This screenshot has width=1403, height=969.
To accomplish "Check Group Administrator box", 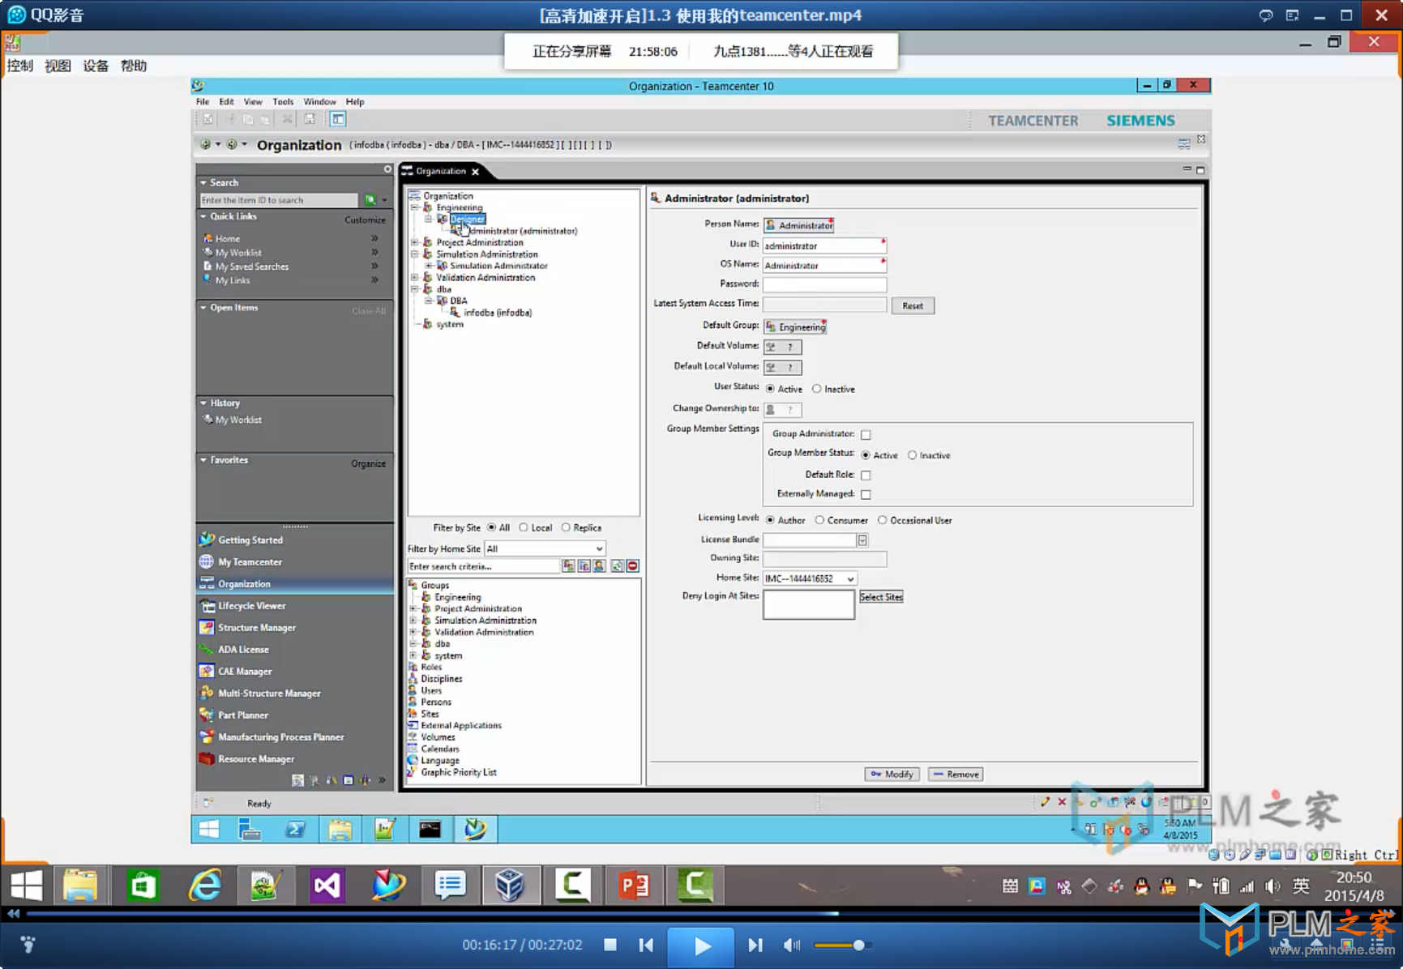I will point(866,435).
